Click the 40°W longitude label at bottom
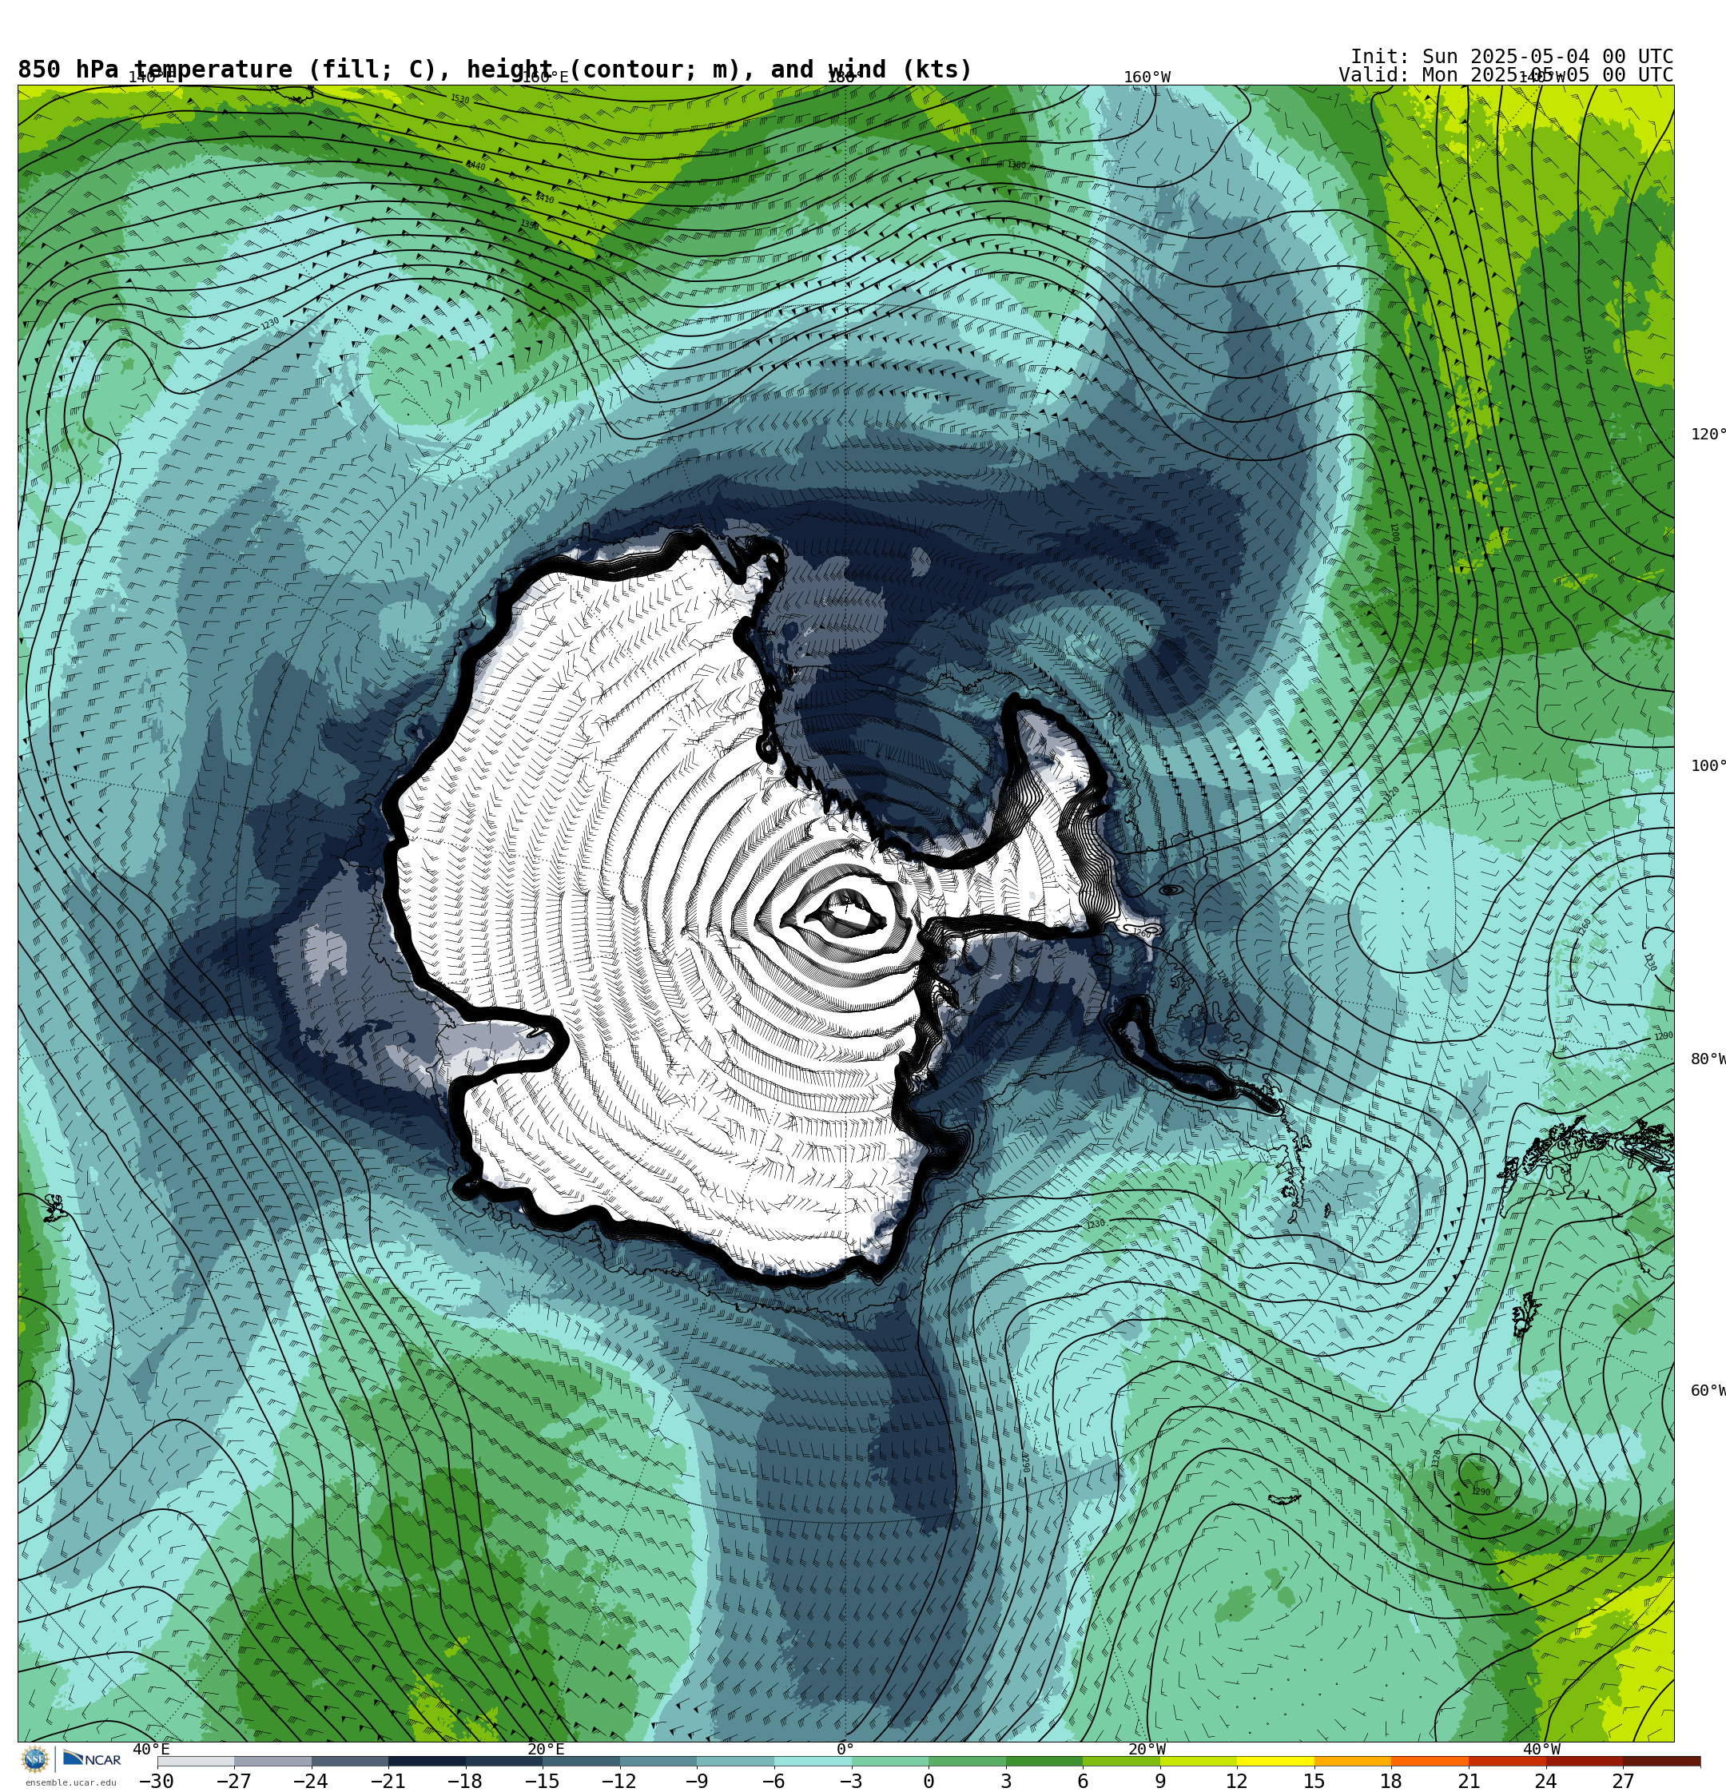This screenshot has width=1726, height=1792. point(1542,1749)
